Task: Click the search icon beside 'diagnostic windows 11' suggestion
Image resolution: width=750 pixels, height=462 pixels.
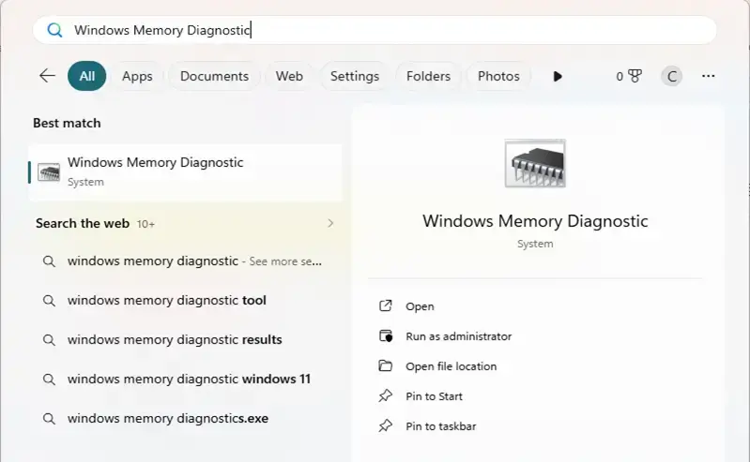Action: (49, 380)
